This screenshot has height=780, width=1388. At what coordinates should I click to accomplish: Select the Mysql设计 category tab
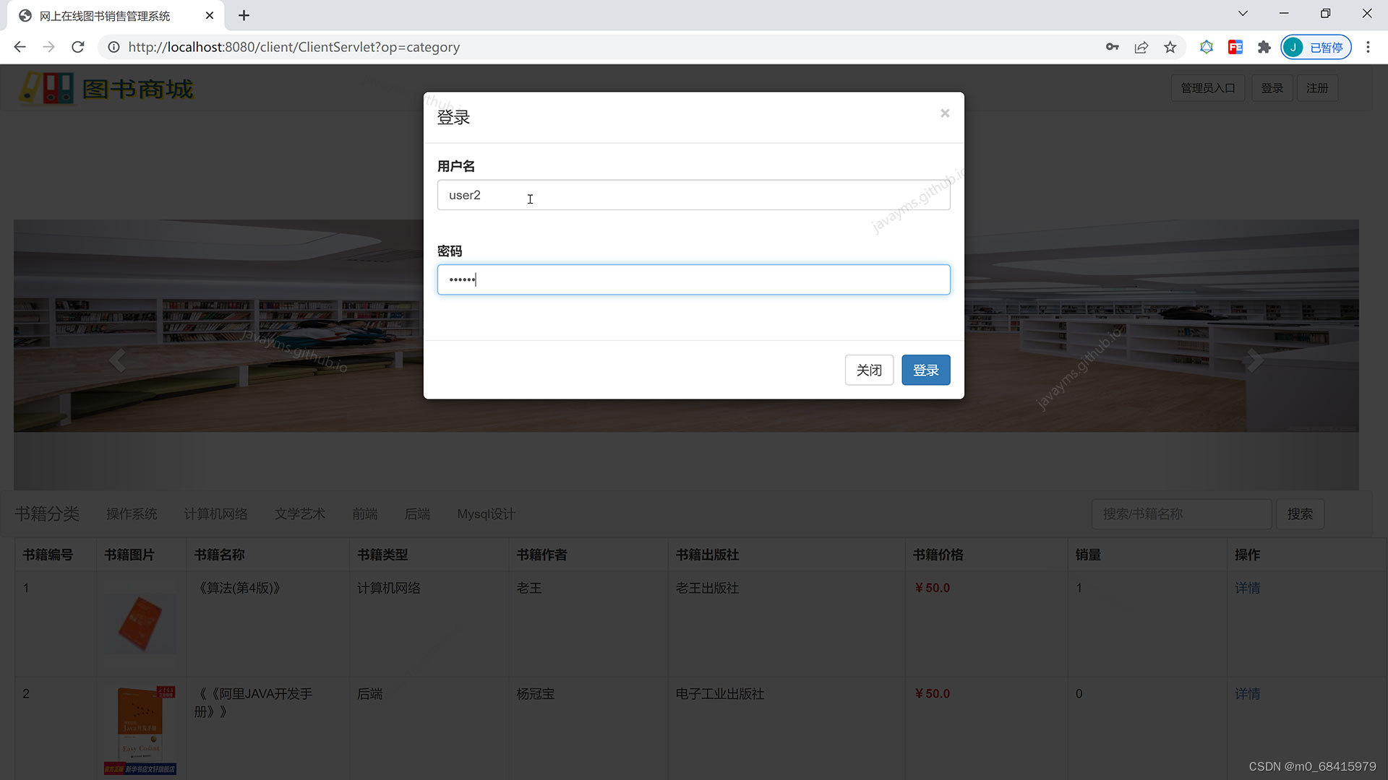click(485, 513)
